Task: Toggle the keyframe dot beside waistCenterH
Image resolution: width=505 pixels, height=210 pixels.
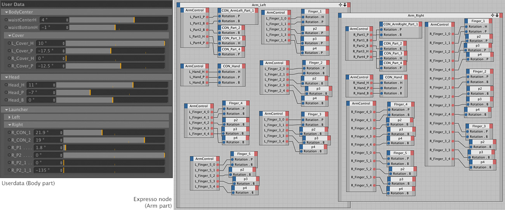Action: 7,19
